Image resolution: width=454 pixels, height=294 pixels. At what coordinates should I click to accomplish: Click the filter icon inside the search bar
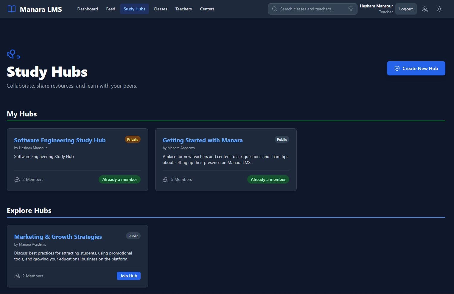pyautogui.click(x=351, y=9)
